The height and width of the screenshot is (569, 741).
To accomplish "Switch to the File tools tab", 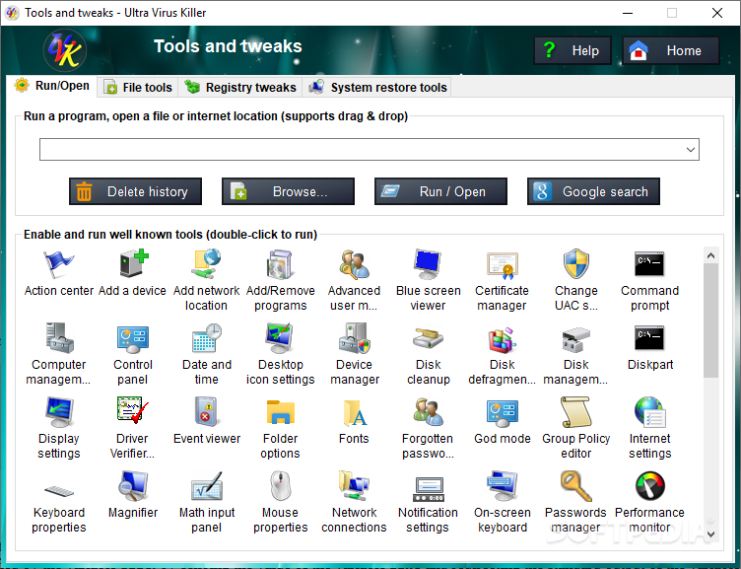I will [139, 87].
